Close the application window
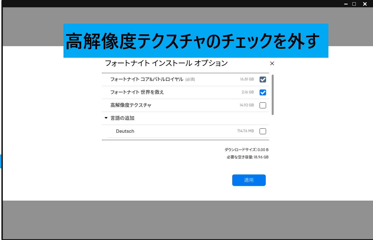The height and width of the screenshot is (240, 373). click(365, 4)
